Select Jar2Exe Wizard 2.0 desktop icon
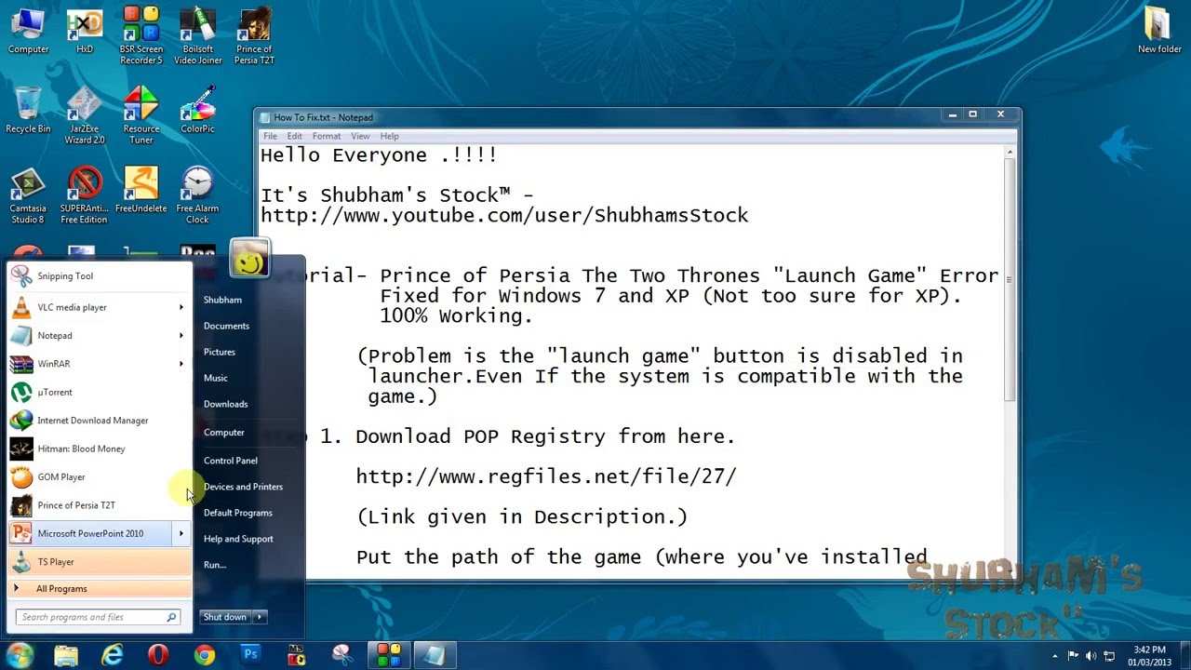1191x670 pixels. 85,115
